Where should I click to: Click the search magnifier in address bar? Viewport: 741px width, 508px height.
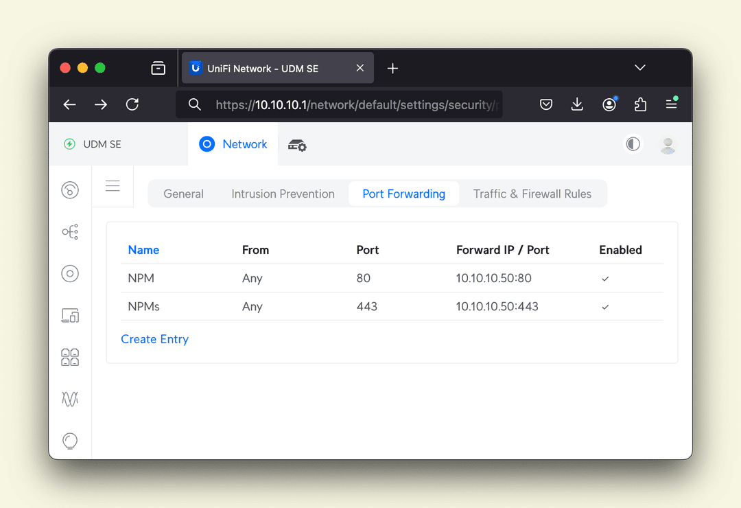195,104
